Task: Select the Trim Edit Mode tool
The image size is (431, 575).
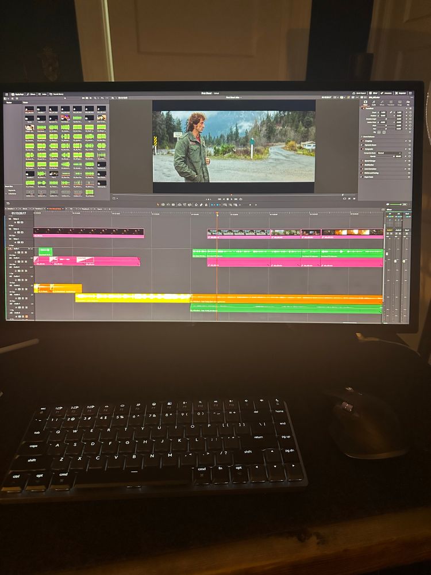Action: click(163, 205)
